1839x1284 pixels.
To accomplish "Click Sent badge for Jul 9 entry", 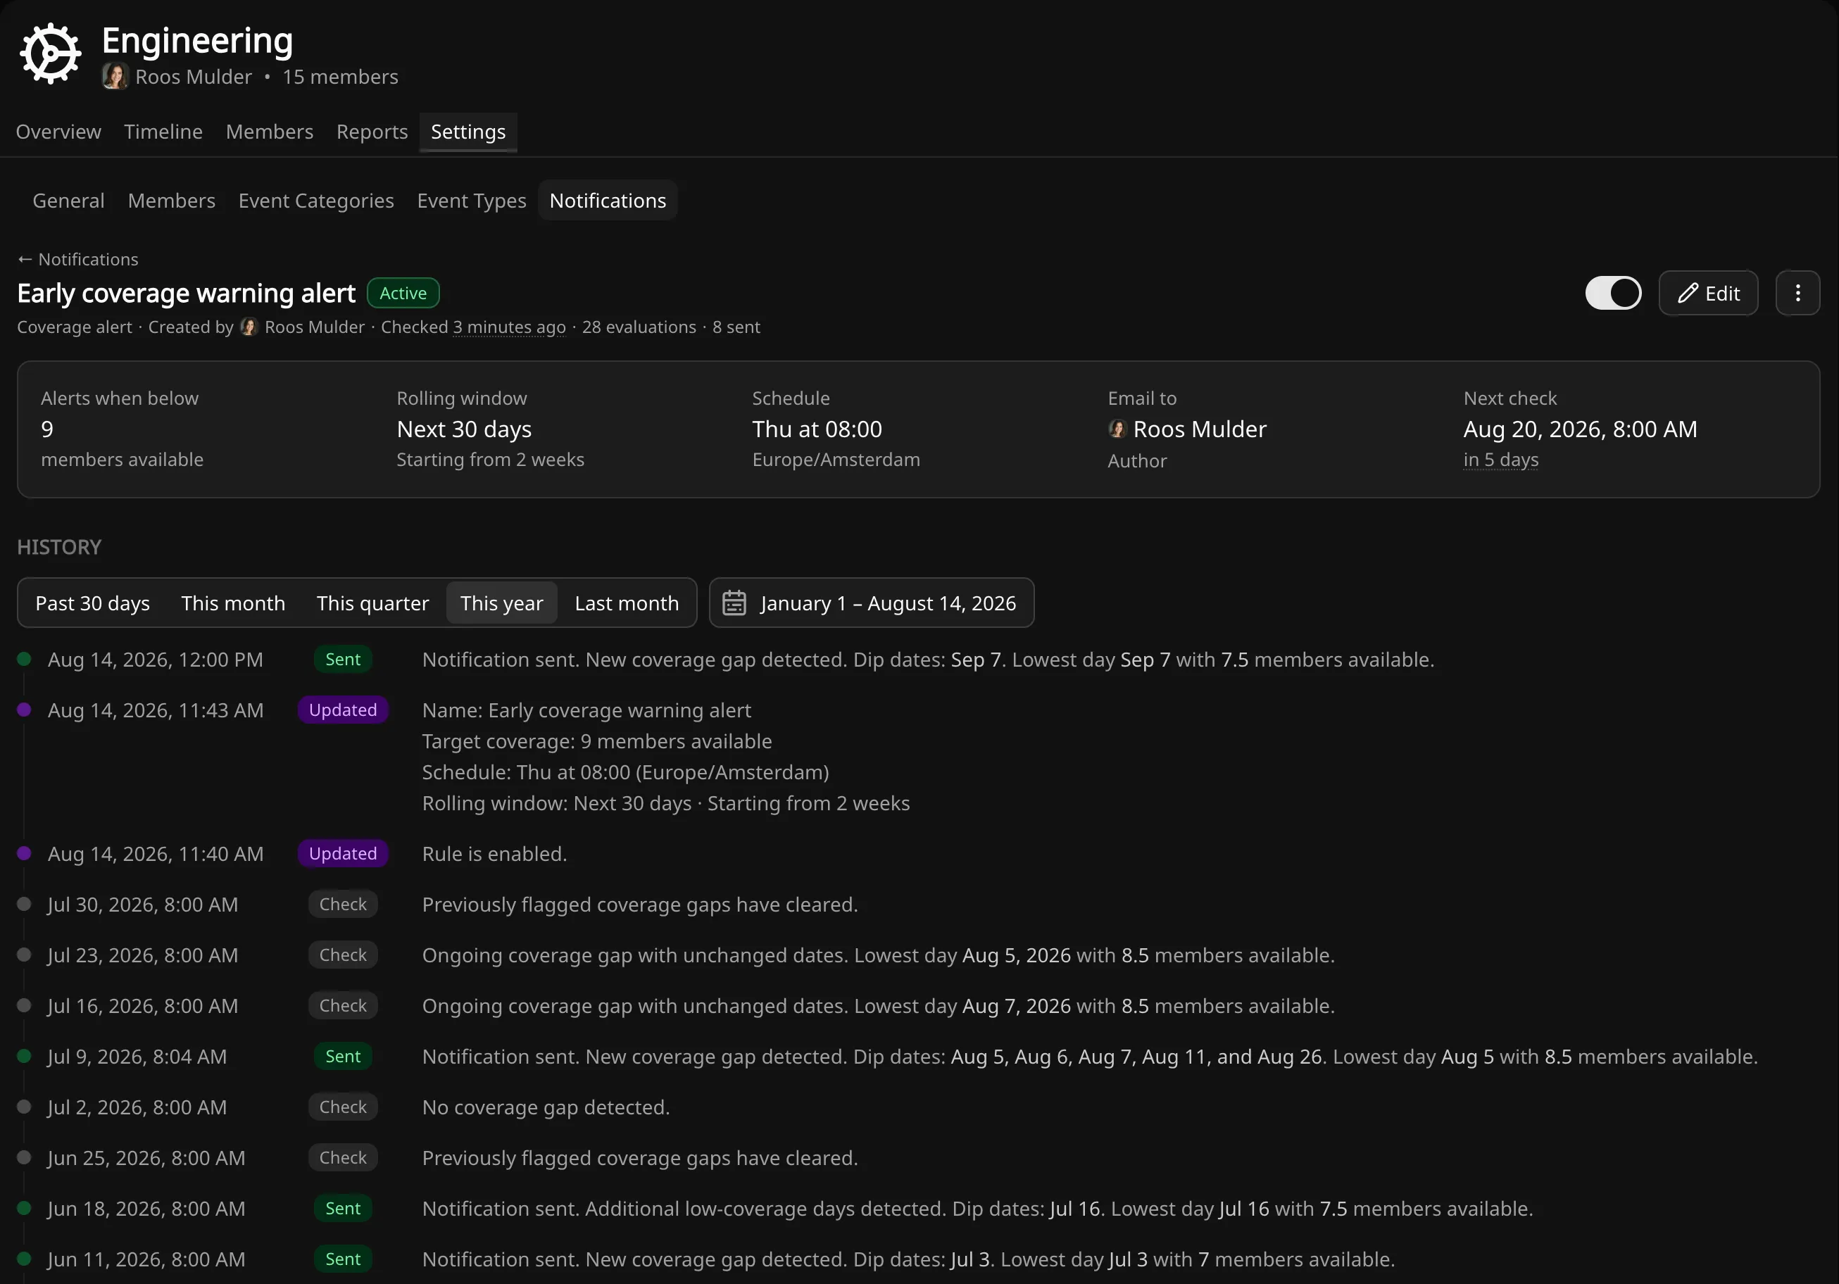I will point(343,1057).
